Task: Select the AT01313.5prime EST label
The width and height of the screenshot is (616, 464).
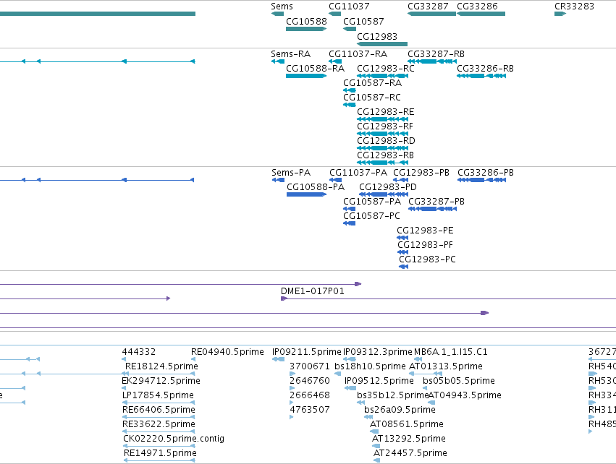Action: click(445, 366)
